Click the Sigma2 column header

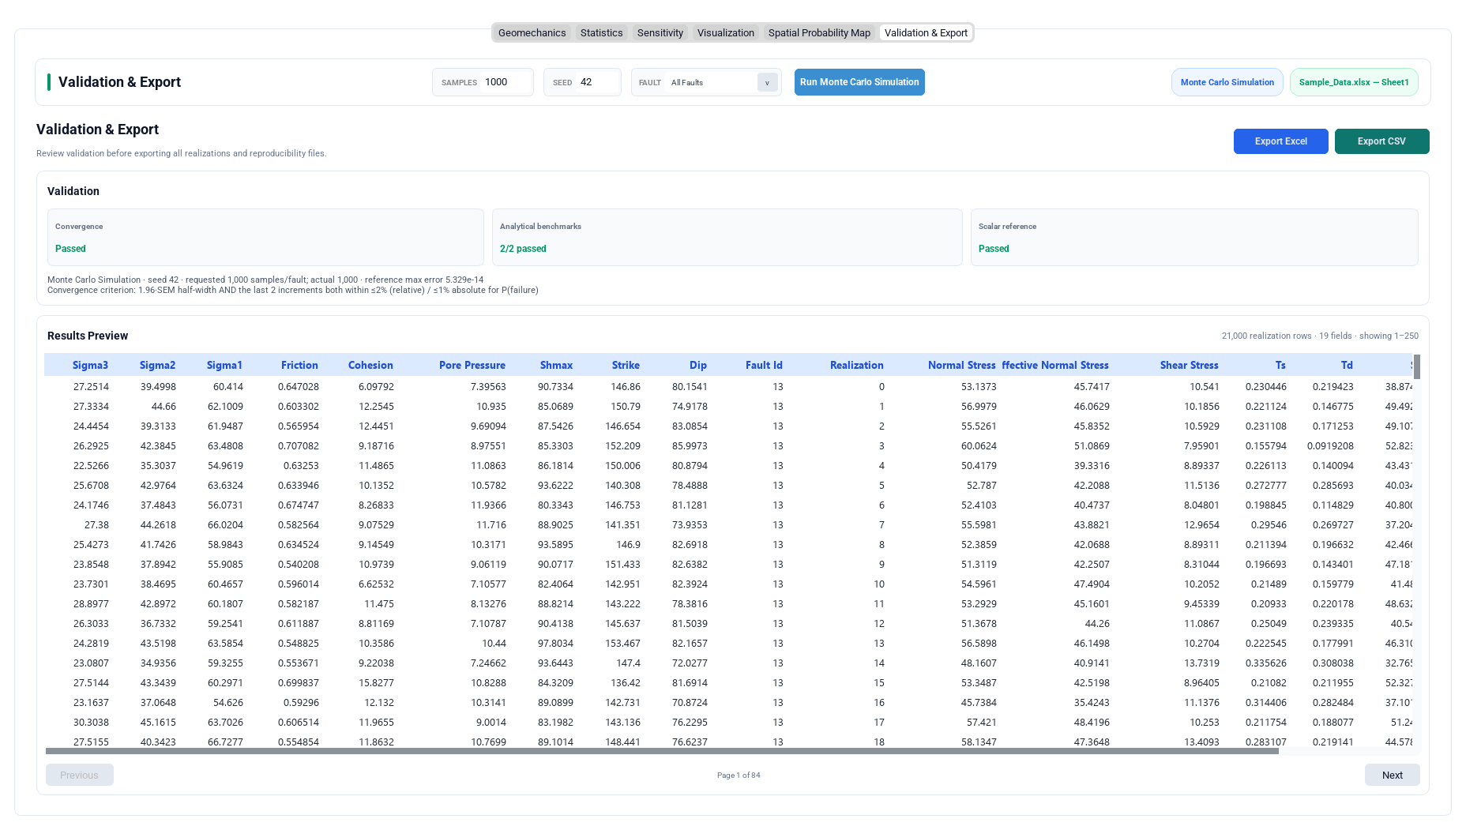(157, 365)
